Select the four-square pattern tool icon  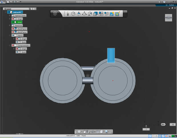(x=101, y=14)
